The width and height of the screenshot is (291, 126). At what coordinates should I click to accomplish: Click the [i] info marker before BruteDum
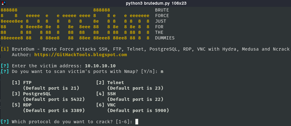coord(5,49)
